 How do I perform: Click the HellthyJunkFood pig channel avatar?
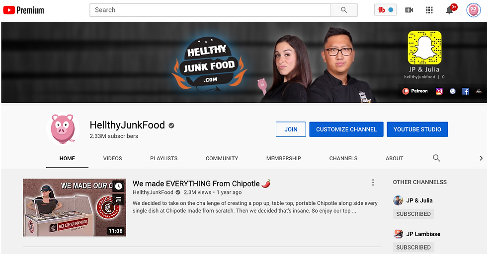click(x=63, y=128)
